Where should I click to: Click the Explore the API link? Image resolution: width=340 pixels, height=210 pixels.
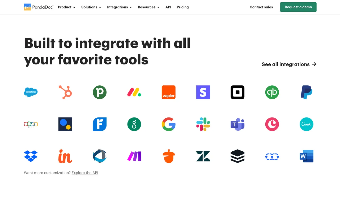tap(85, 173)
